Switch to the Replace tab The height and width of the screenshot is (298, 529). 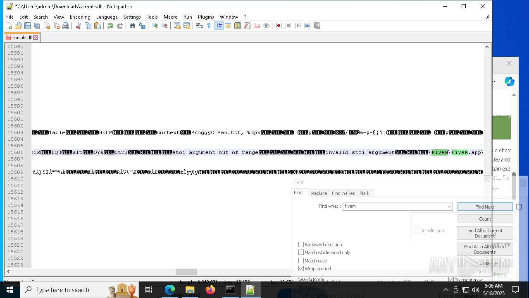click(319, 193)
